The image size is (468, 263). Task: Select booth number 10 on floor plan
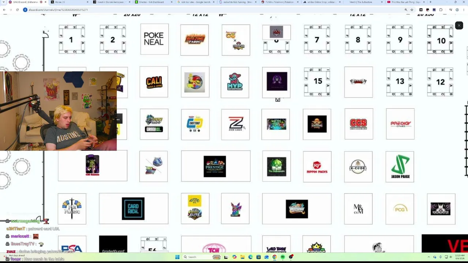[440, 39]
